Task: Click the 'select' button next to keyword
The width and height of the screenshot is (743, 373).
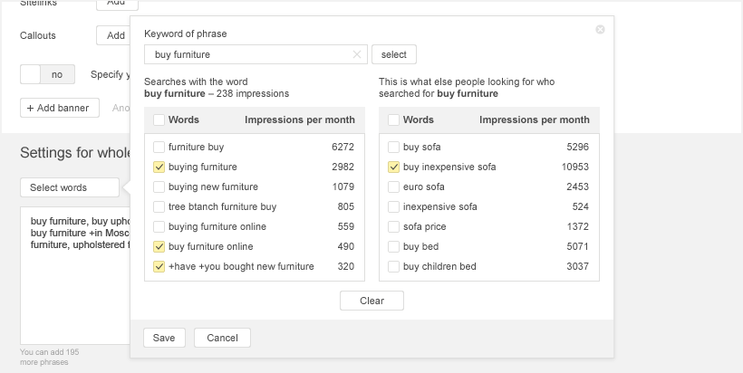Action: (x=393, y=55)
